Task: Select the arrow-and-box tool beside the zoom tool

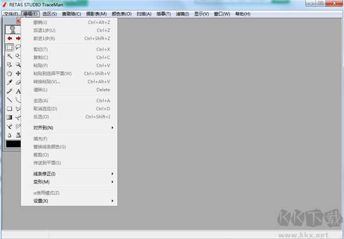Action: [x=9, y=65]
